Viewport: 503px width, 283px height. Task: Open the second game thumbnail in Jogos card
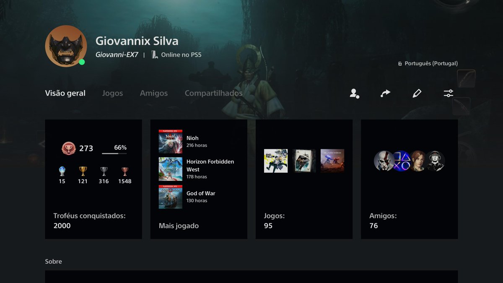point(304,161)
